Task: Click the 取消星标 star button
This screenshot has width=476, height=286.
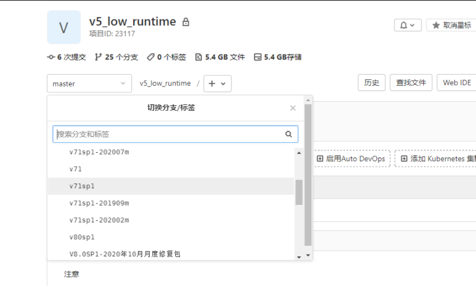Action: coord(452,25)
